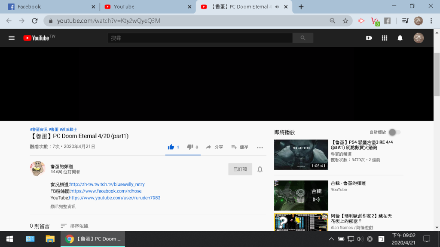Open the create video camera icon

click(369, 38)
